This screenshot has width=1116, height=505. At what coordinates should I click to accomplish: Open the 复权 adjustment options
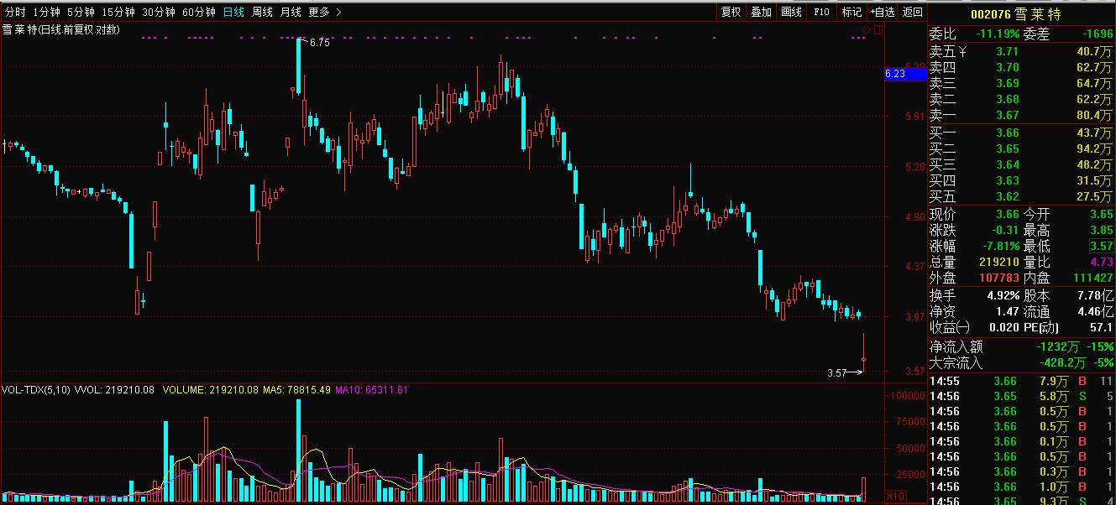coord(731,12)
